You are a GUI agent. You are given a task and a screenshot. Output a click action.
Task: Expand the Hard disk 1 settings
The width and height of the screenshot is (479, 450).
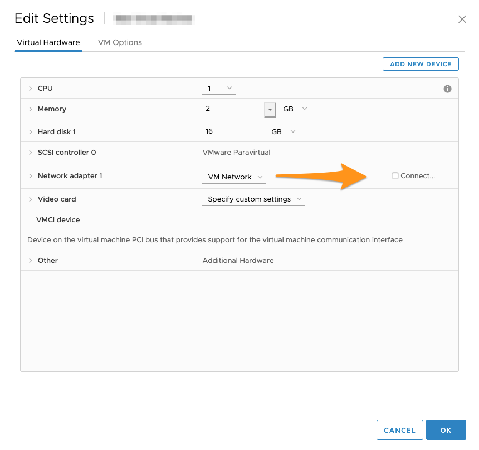tap(30, 131)
